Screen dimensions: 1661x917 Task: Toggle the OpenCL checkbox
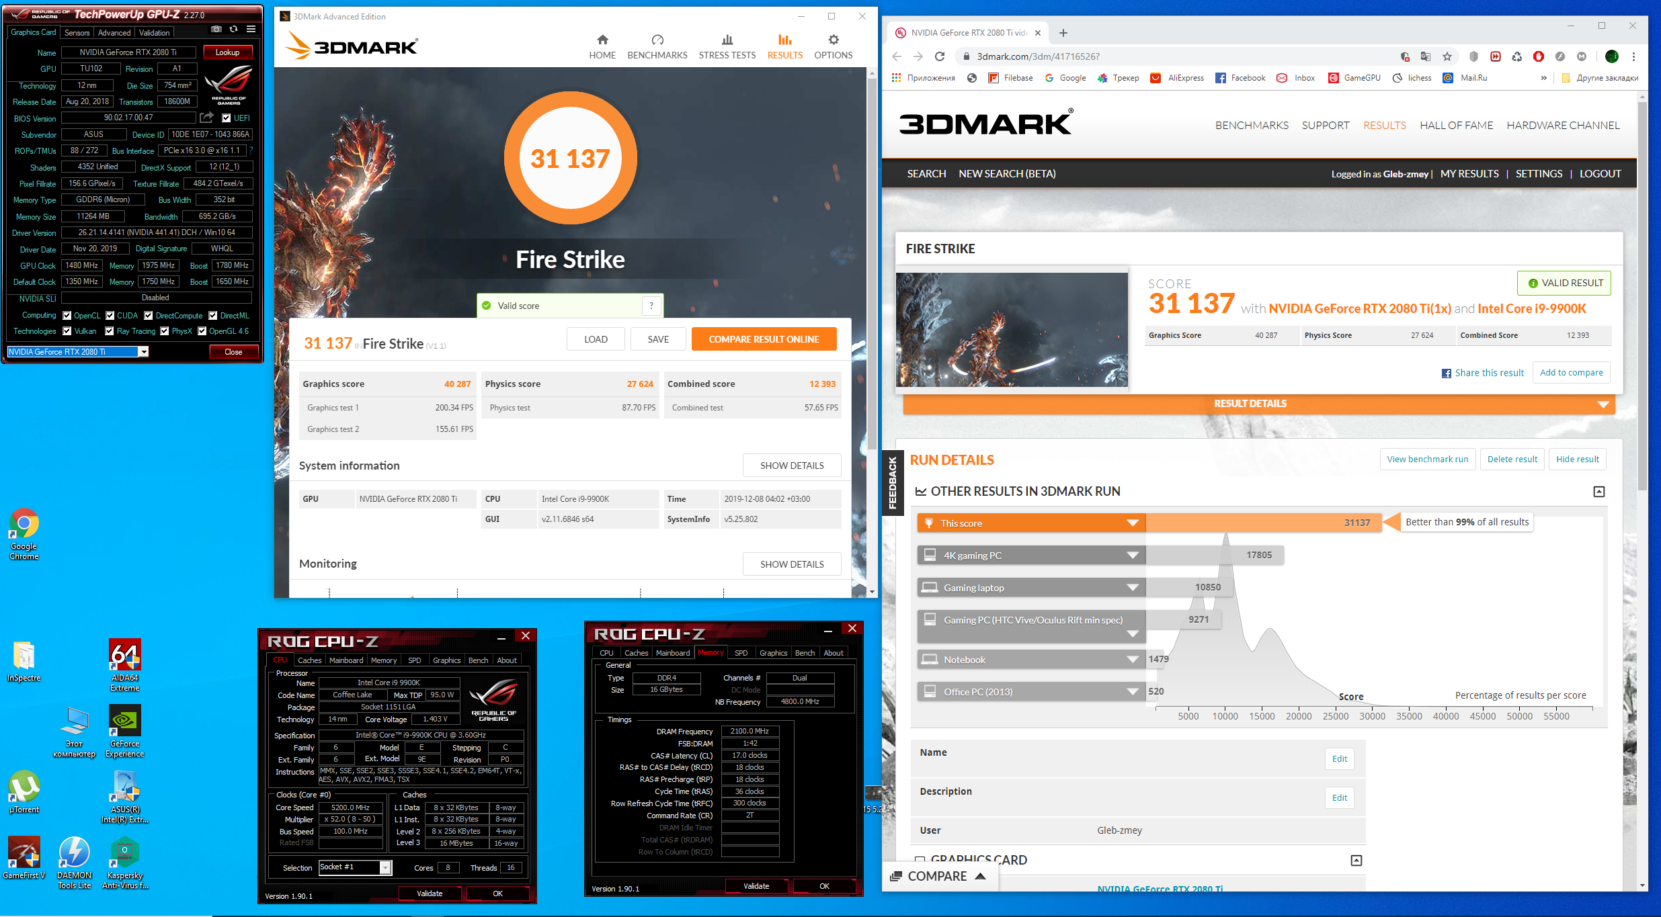(67, 315)
